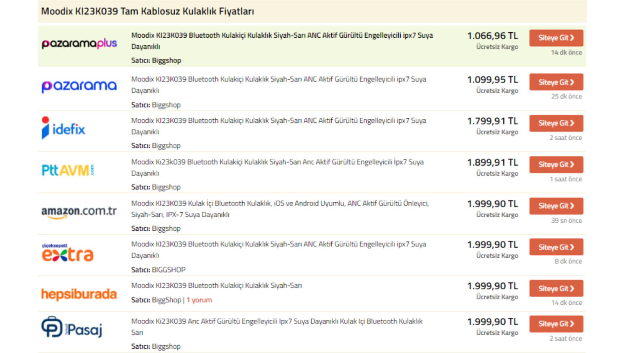Click 'Ücretsiz Kargo' in the idefix row

tap(497, 132)
